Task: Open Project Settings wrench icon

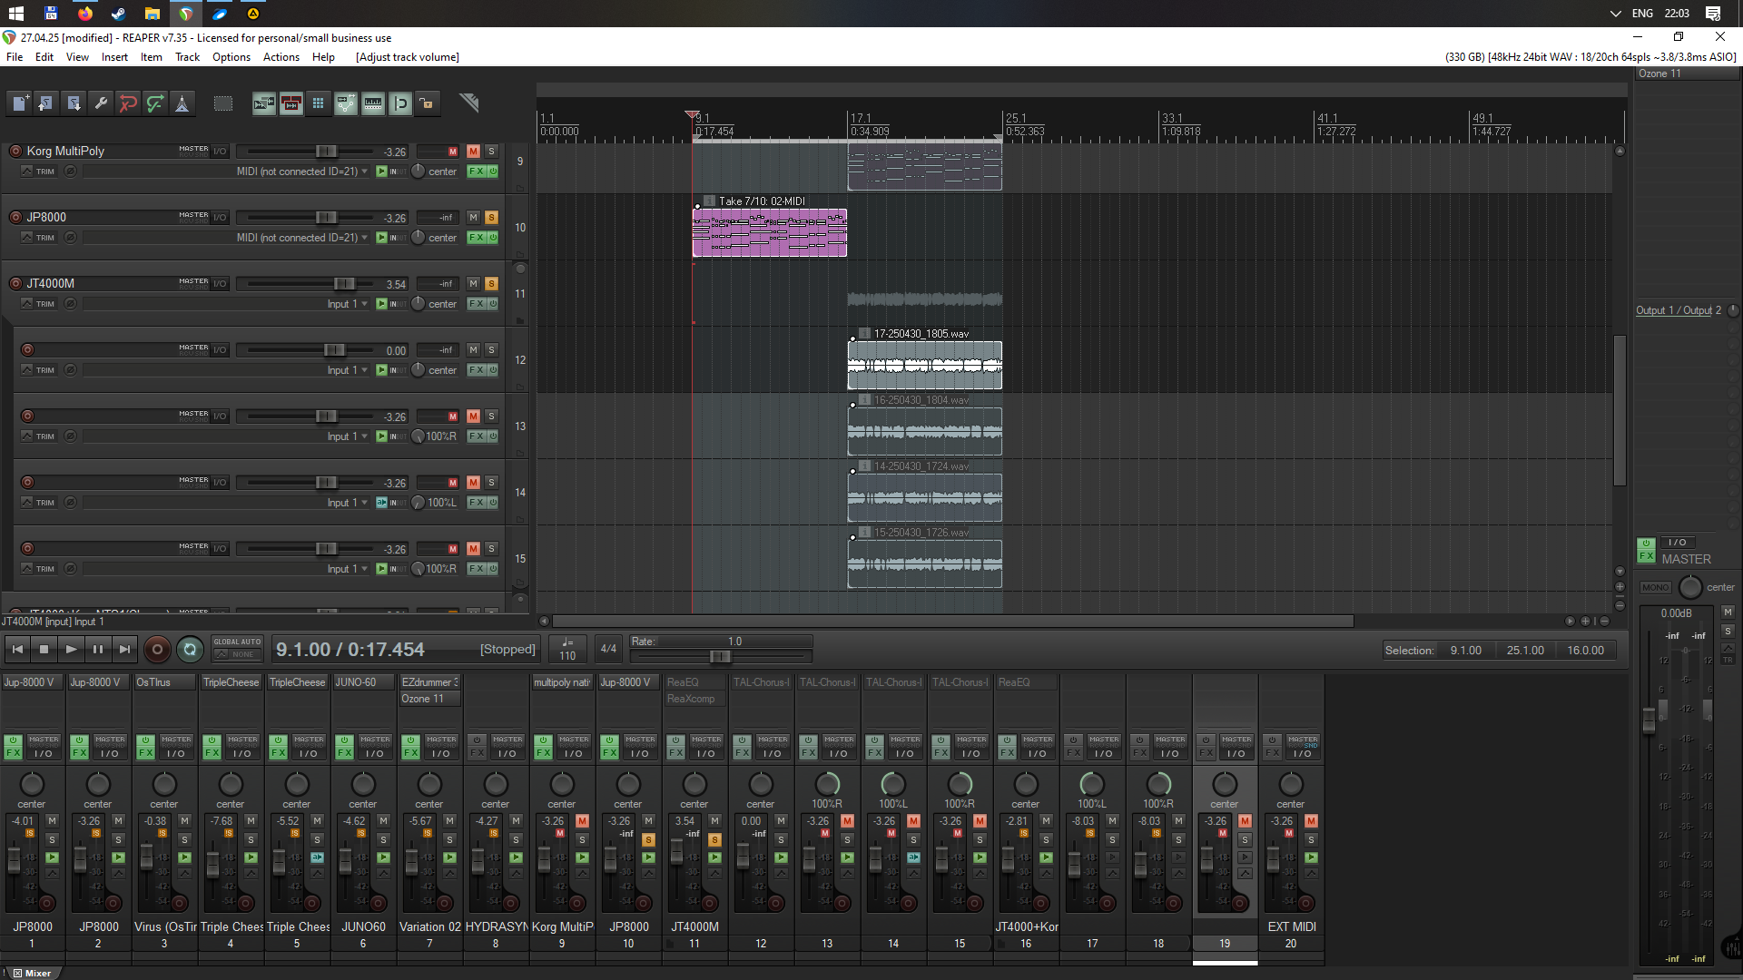Action: (x=101, y=103)
